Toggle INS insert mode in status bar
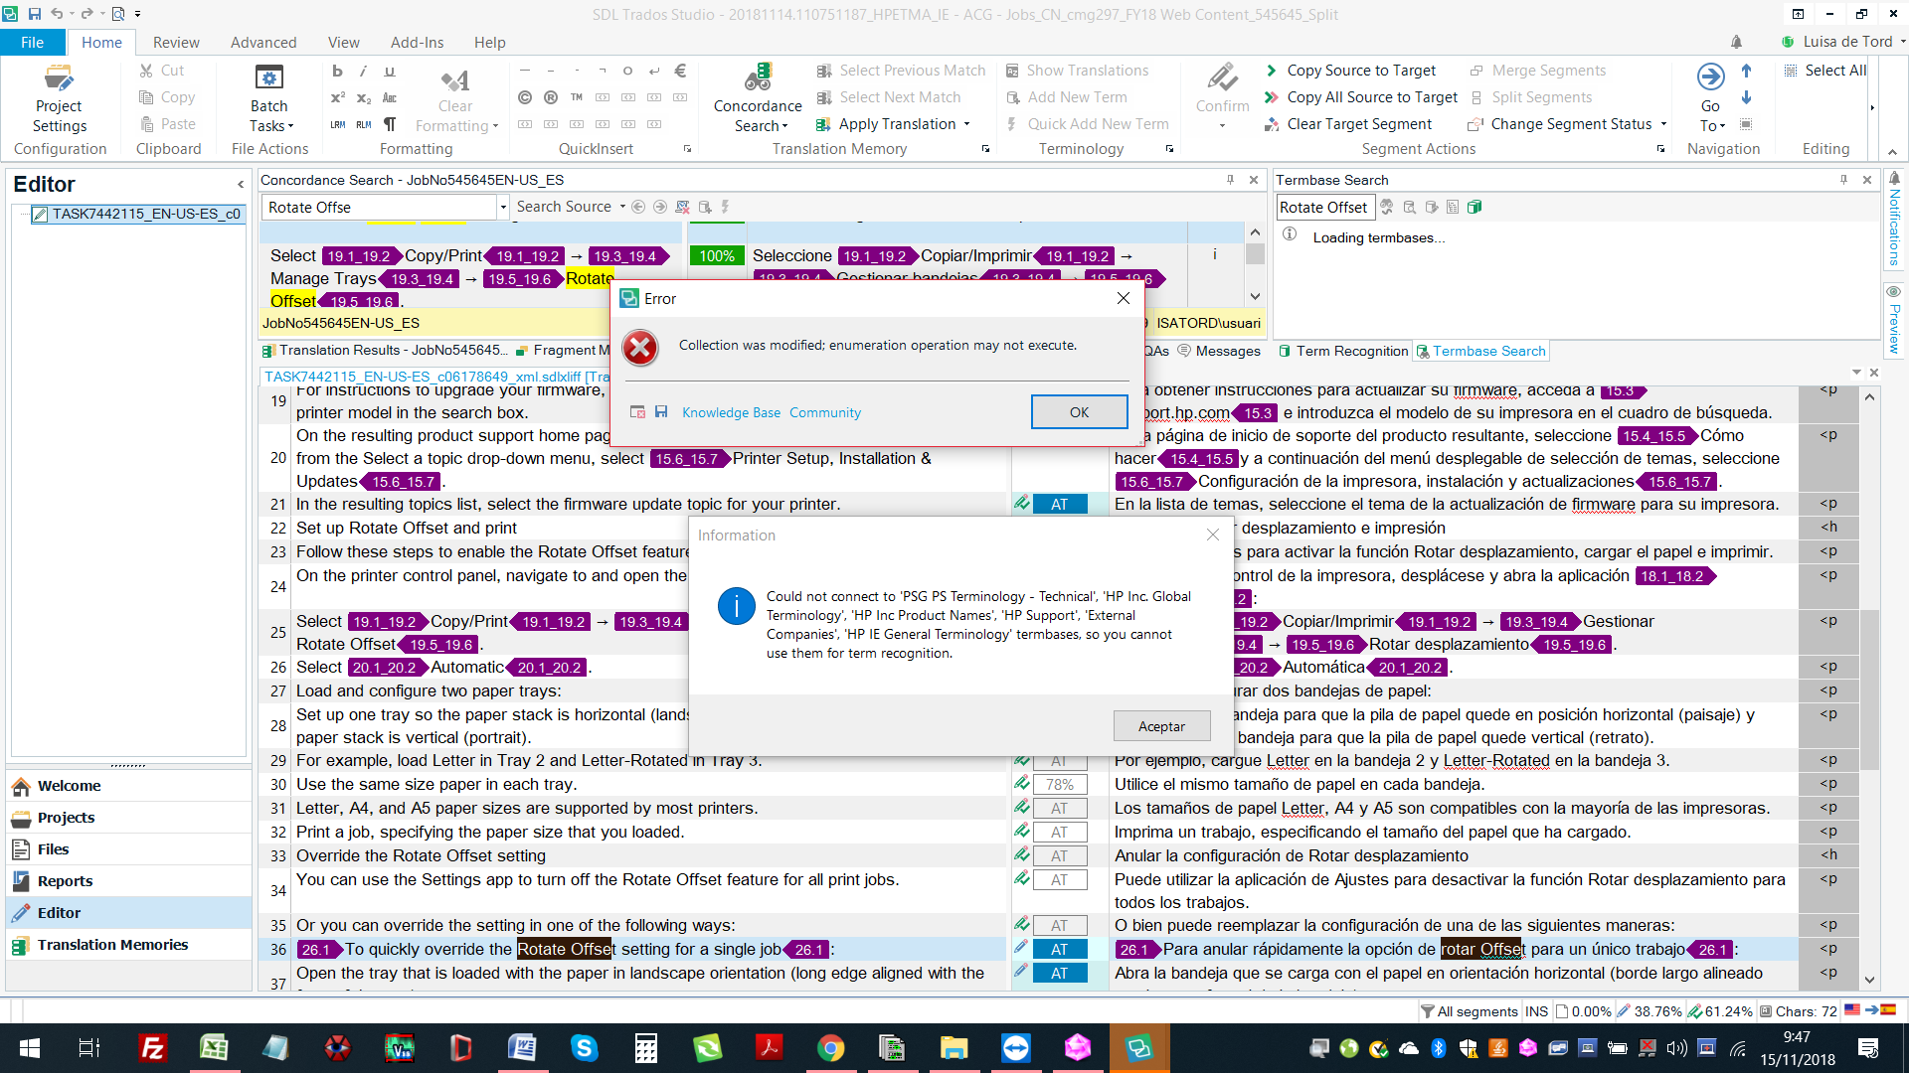The image size is (1909, 1073). coord(1536,1011)
